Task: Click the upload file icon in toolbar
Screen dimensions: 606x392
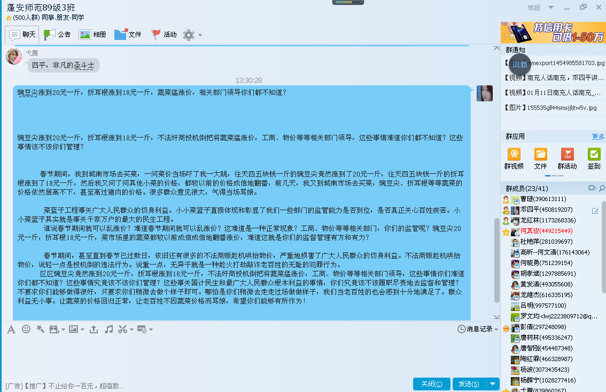Action: point(94,330)
